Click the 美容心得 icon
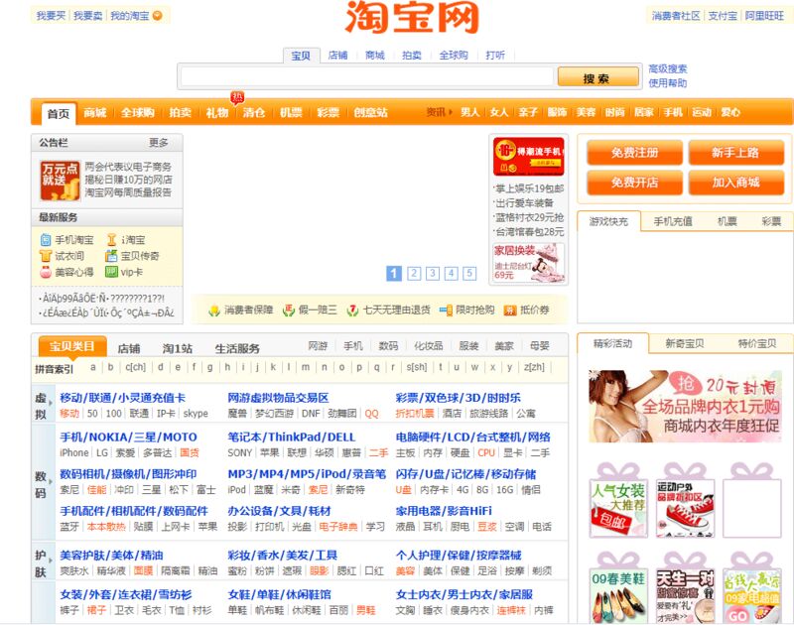The image size is (794, 625). [x=46, y=272]
